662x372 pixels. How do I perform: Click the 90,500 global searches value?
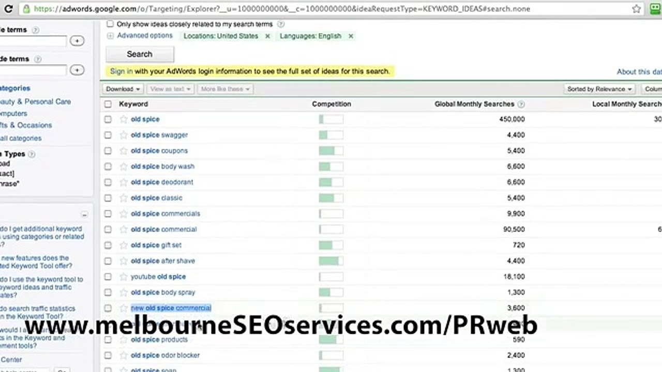(514, 229)
